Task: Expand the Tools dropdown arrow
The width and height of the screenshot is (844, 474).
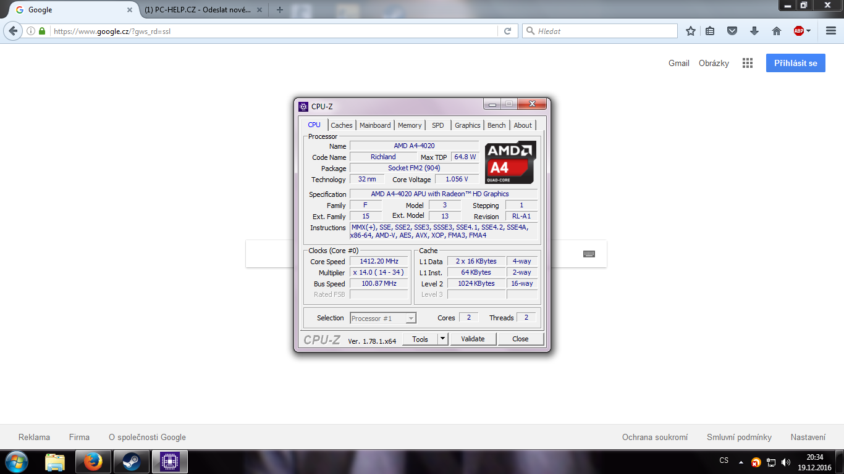Action: coord(442,339)
